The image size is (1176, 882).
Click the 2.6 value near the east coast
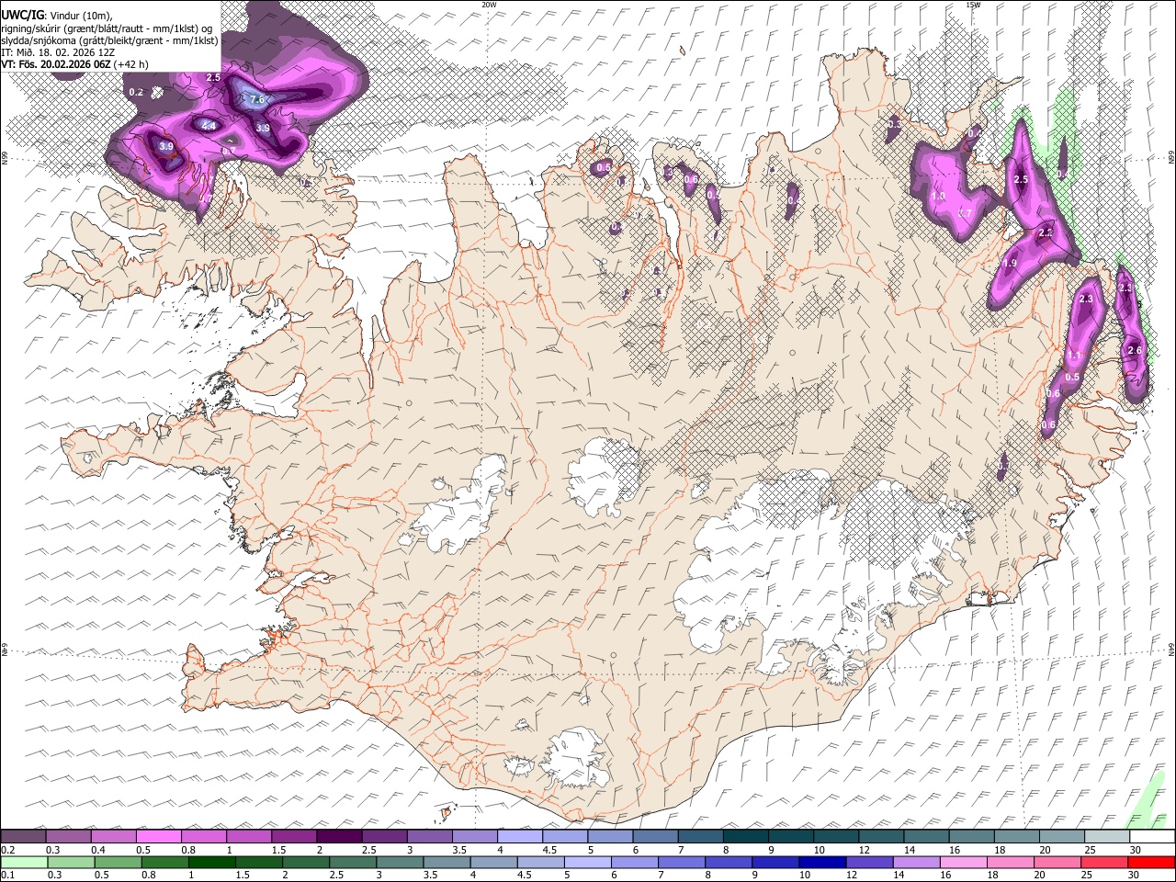1134,350
